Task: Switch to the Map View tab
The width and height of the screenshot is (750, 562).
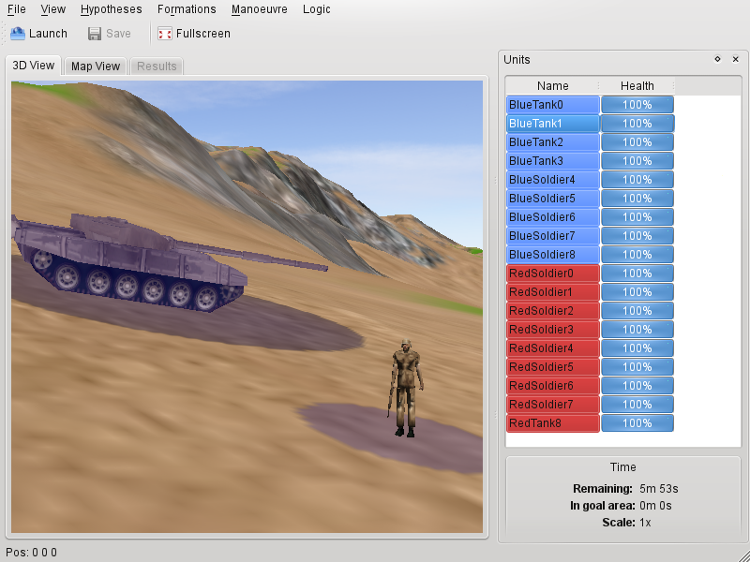Action: pyautogui.click(x=96, y=67)
